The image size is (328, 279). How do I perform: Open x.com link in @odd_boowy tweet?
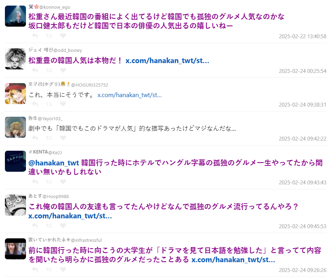point(167,61)
